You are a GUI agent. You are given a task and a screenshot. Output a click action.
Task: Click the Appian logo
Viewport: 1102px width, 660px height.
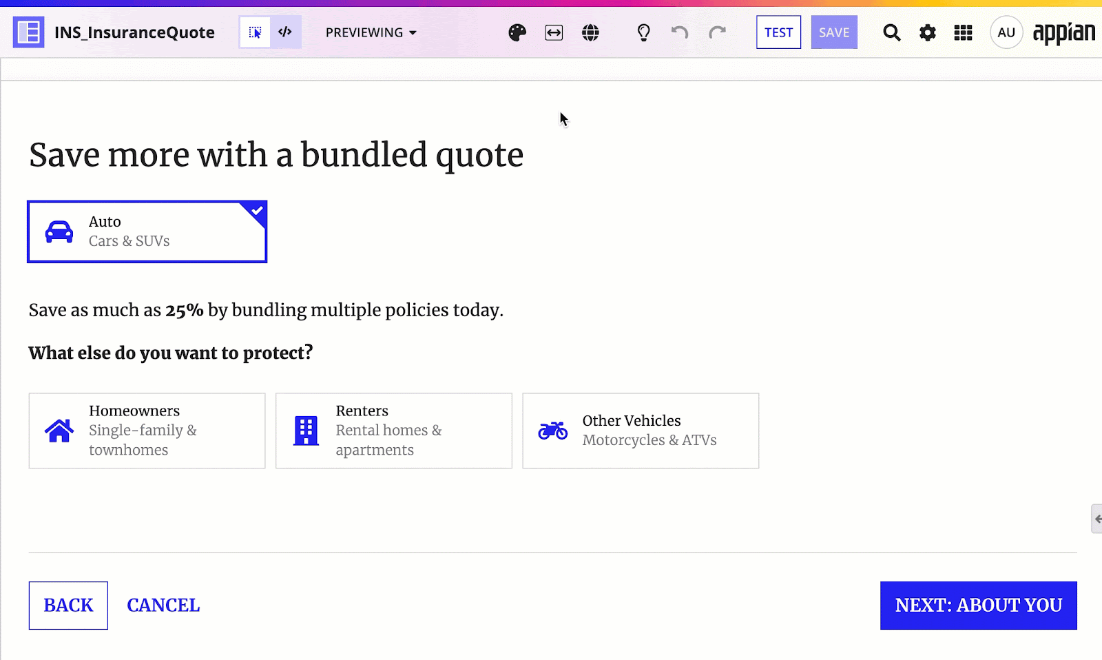click(x=1064, y=33)
